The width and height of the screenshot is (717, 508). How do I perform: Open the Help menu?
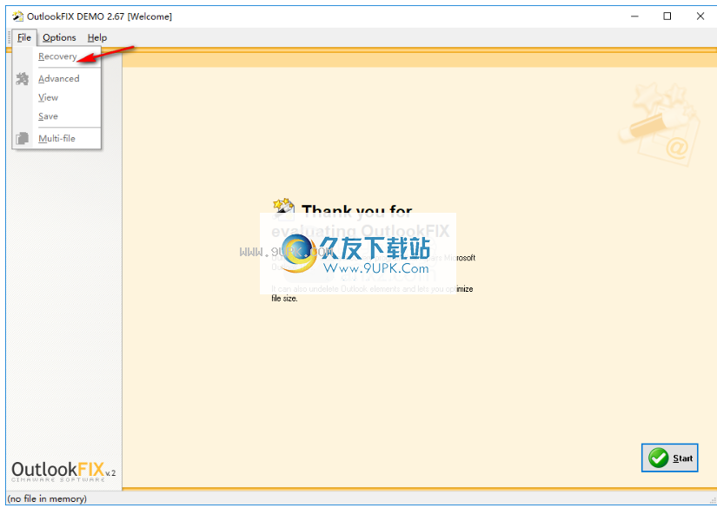click(97, 37)
